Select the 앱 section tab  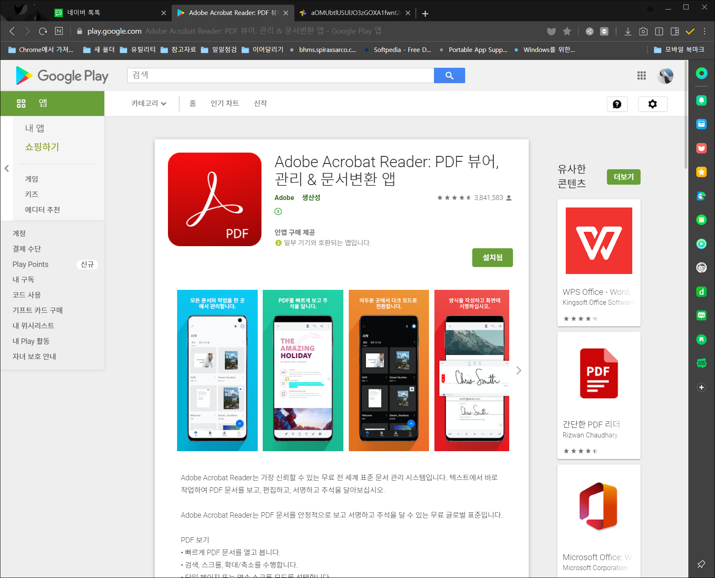[x=52, y=103]
